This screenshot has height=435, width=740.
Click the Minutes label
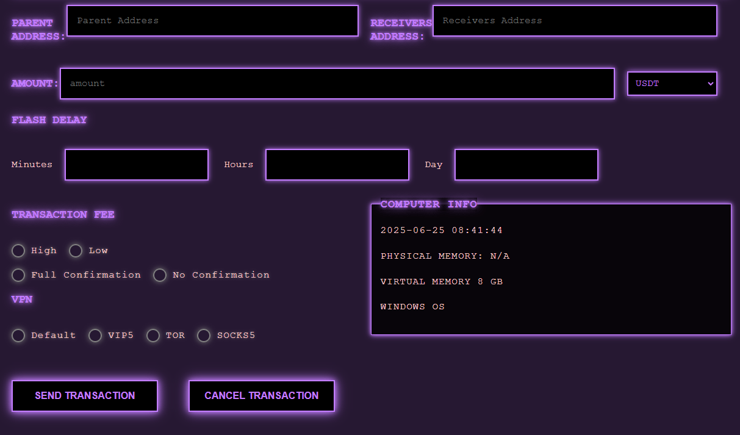coord(32,165)
